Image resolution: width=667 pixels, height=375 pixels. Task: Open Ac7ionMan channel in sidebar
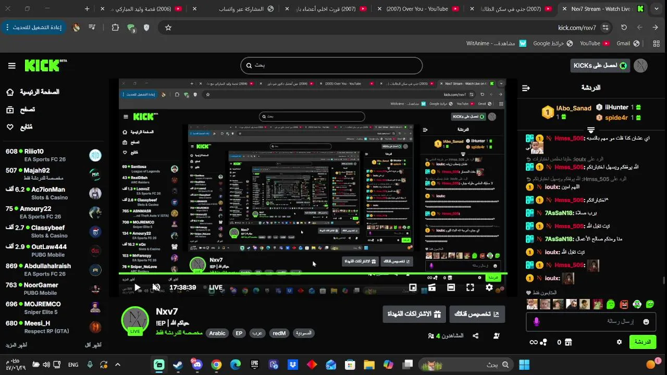(x=53, y=193)
